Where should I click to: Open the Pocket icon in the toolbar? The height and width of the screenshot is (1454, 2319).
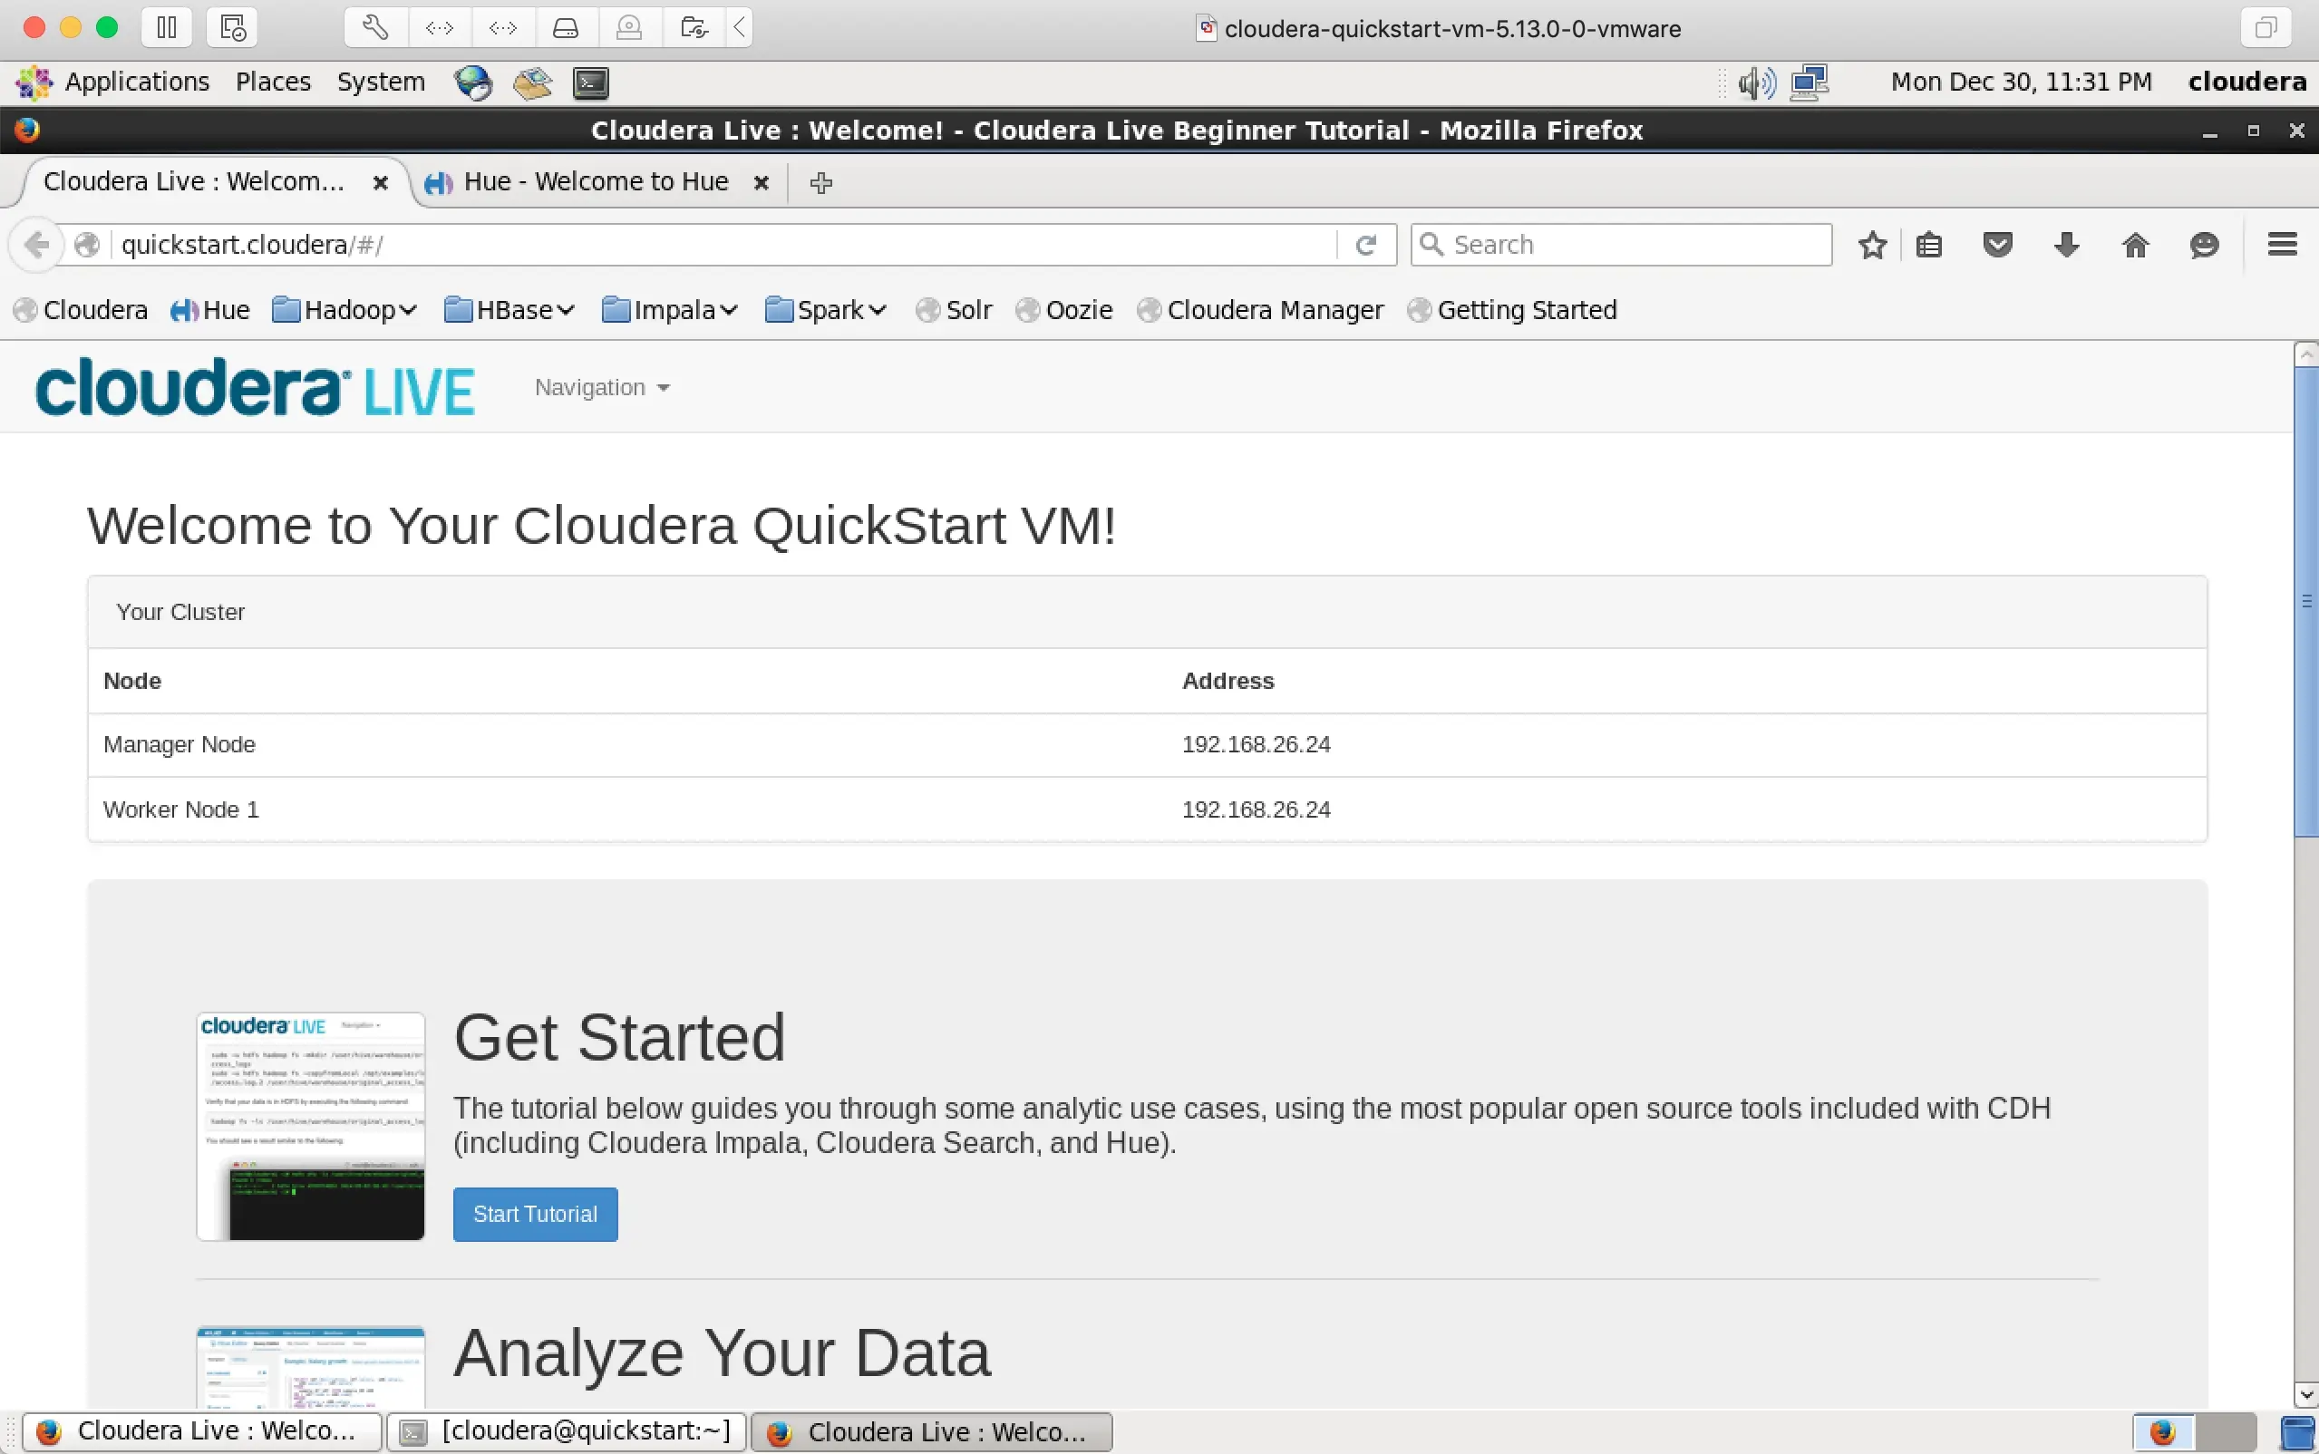click(1998, 246)
